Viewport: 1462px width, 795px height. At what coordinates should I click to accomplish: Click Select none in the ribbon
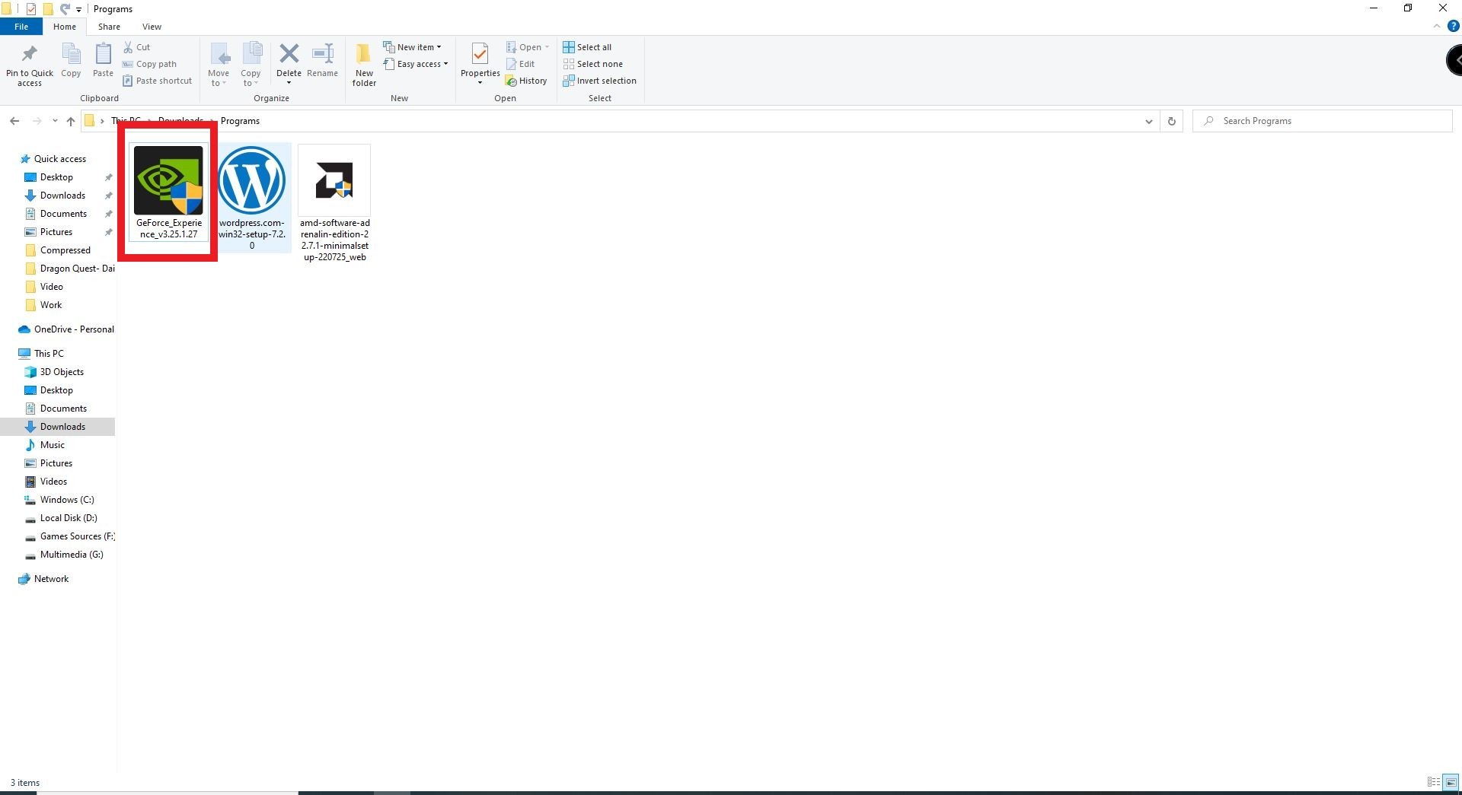point(592,64)
